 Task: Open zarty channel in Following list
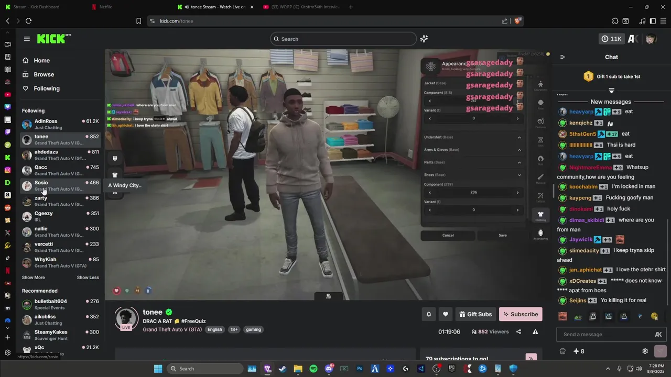(60, 201)
